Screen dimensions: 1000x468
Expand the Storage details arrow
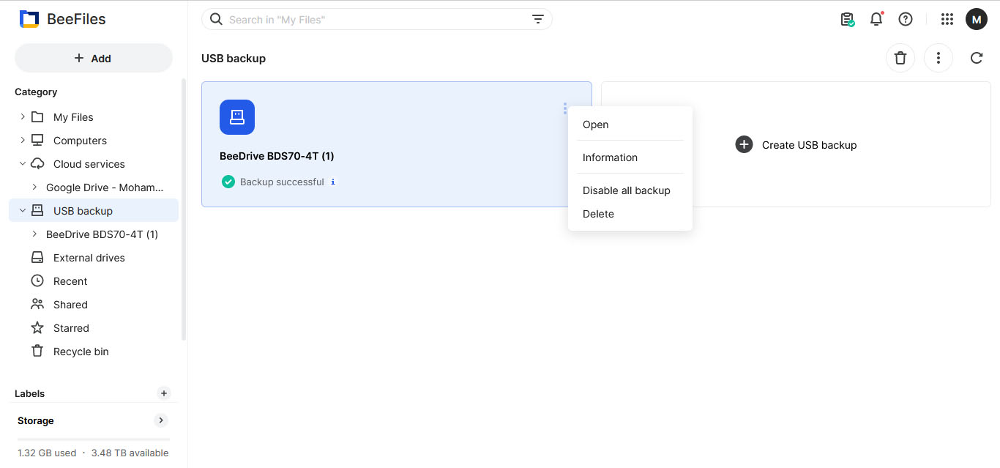click(x=161, y=420)
